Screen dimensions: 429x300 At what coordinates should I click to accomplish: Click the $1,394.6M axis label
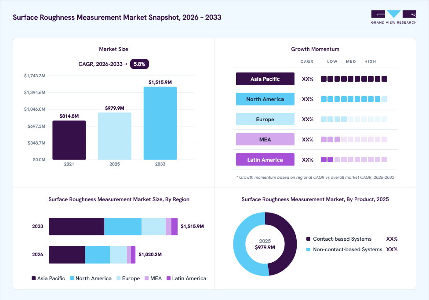pos(34,92)
